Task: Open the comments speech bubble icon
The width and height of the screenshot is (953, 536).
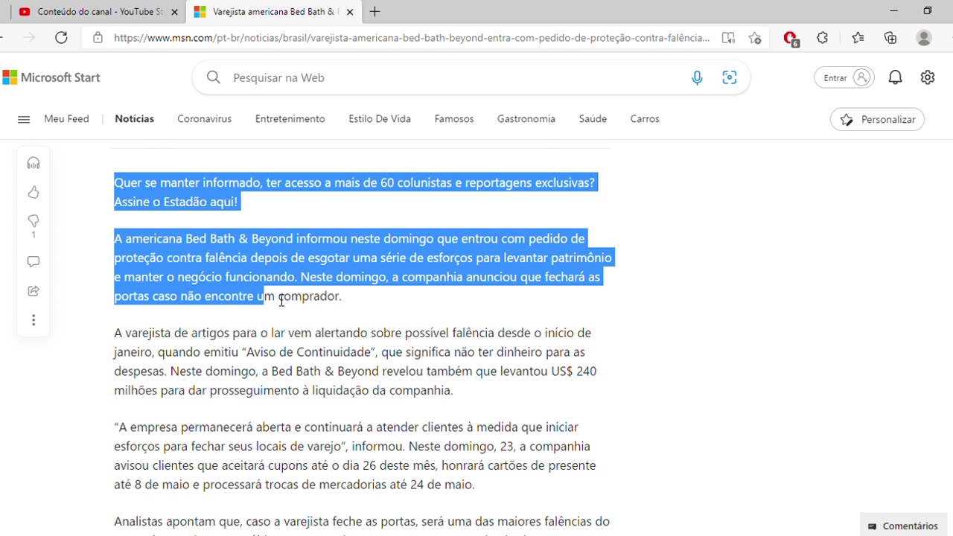Action: pyautogui.click(x=34, y=261)
